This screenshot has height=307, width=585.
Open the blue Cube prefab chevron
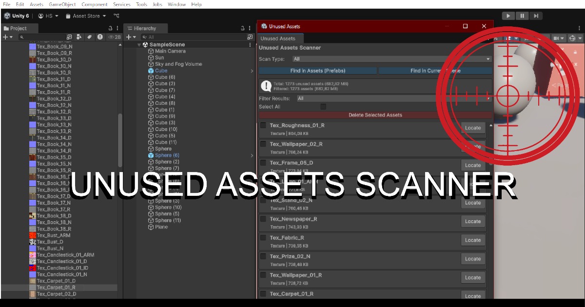[252, 71]
